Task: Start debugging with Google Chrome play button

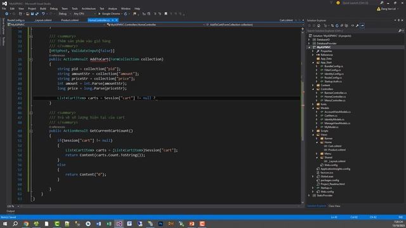Action: 99,14
